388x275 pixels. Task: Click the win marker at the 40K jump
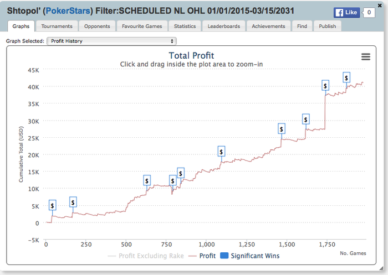coord(325,86)
